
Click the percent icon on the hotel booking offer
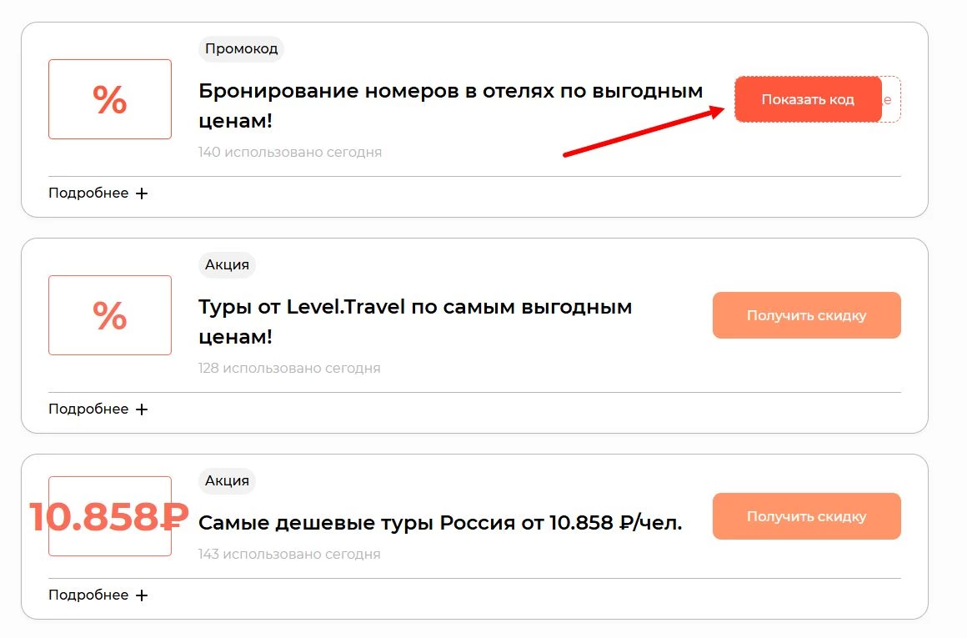click(x=109, y=98)
